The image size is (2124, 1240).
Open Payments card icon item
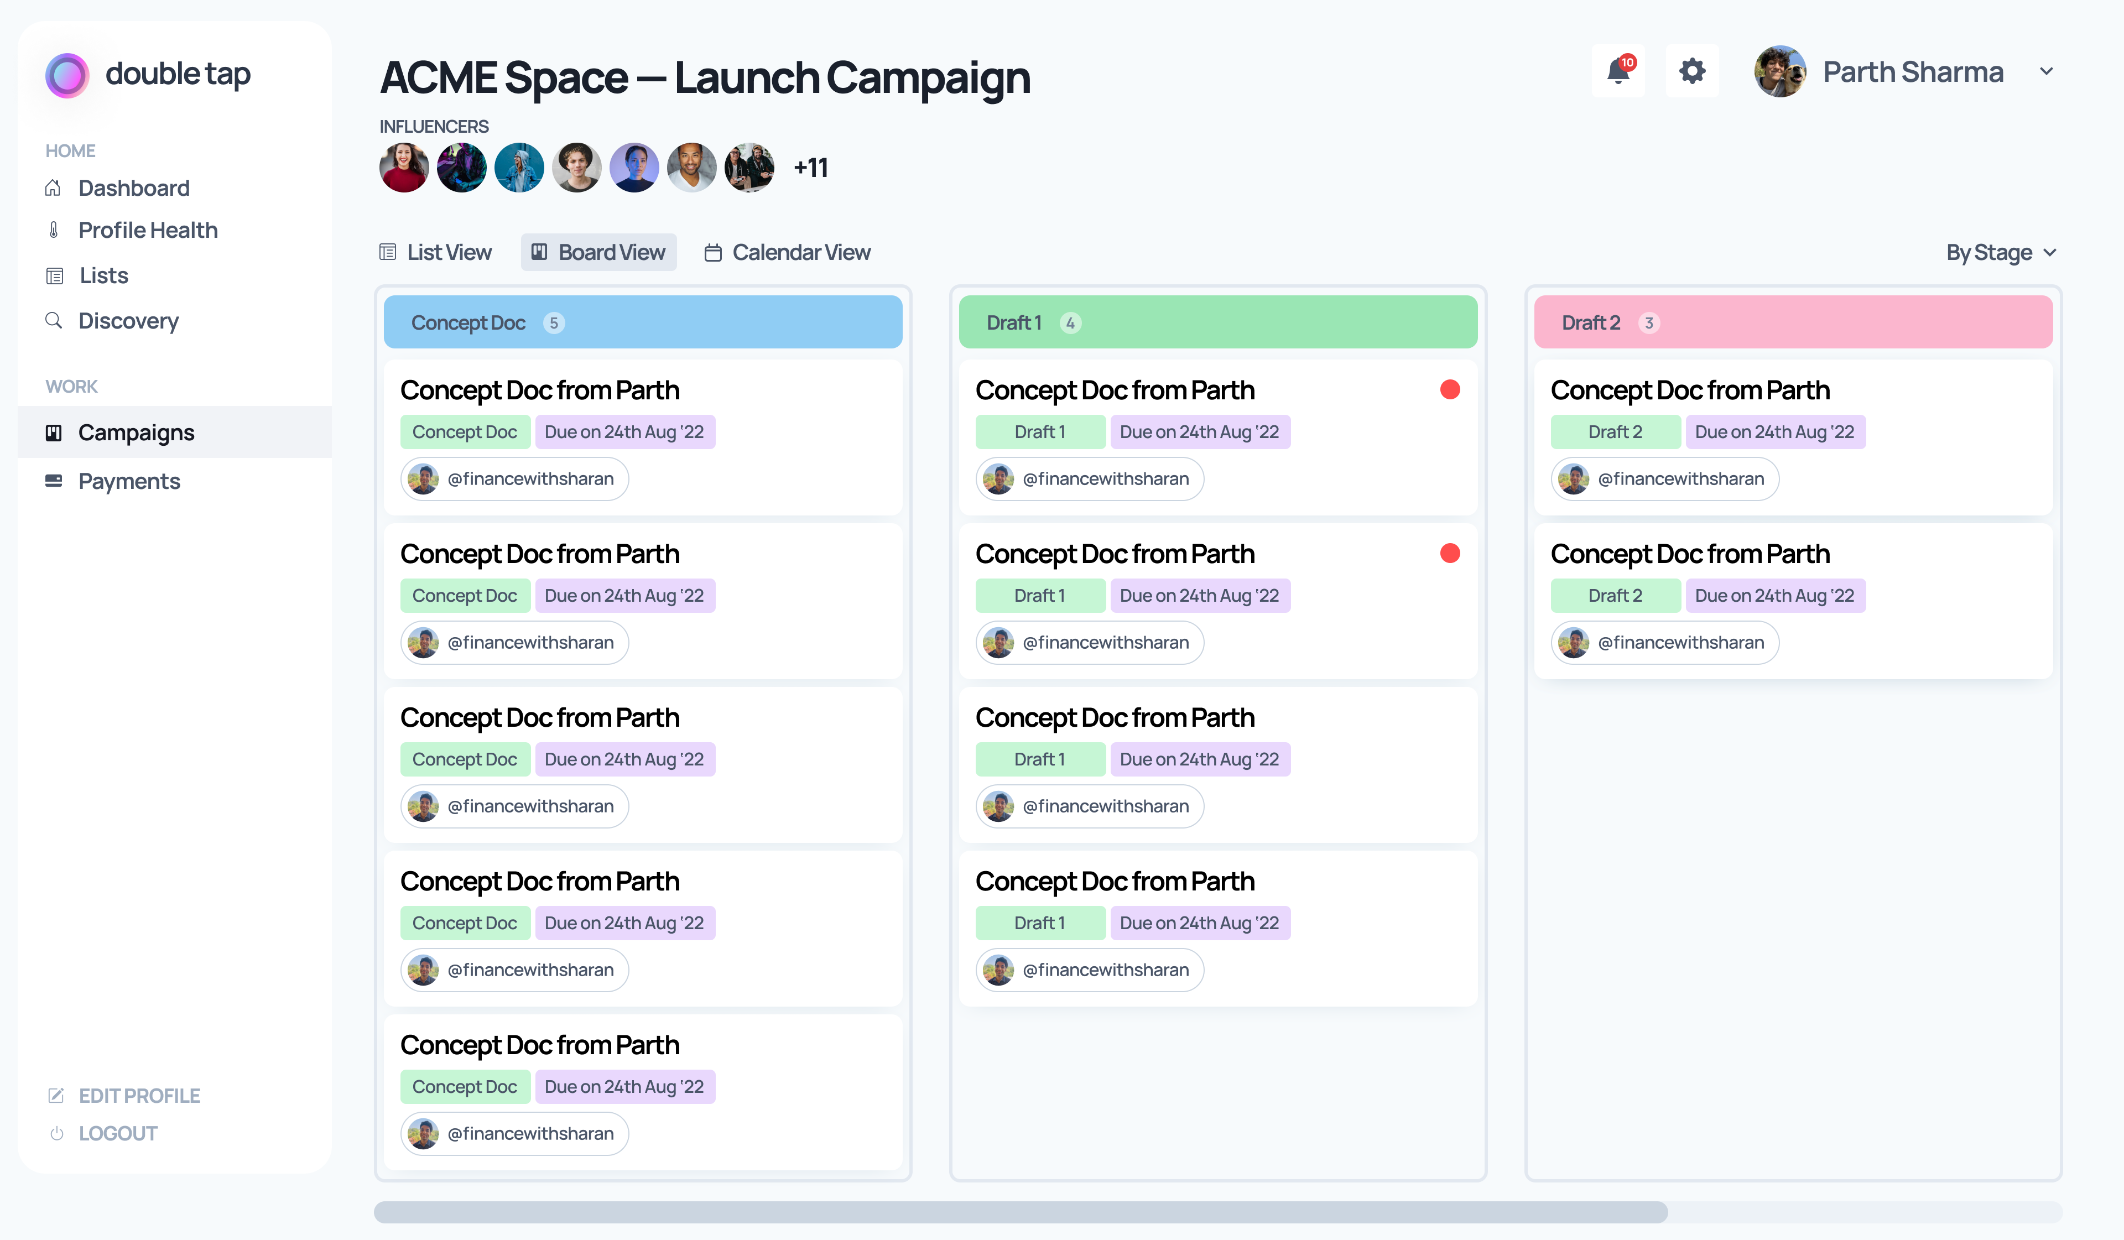[x=54, y=481]
